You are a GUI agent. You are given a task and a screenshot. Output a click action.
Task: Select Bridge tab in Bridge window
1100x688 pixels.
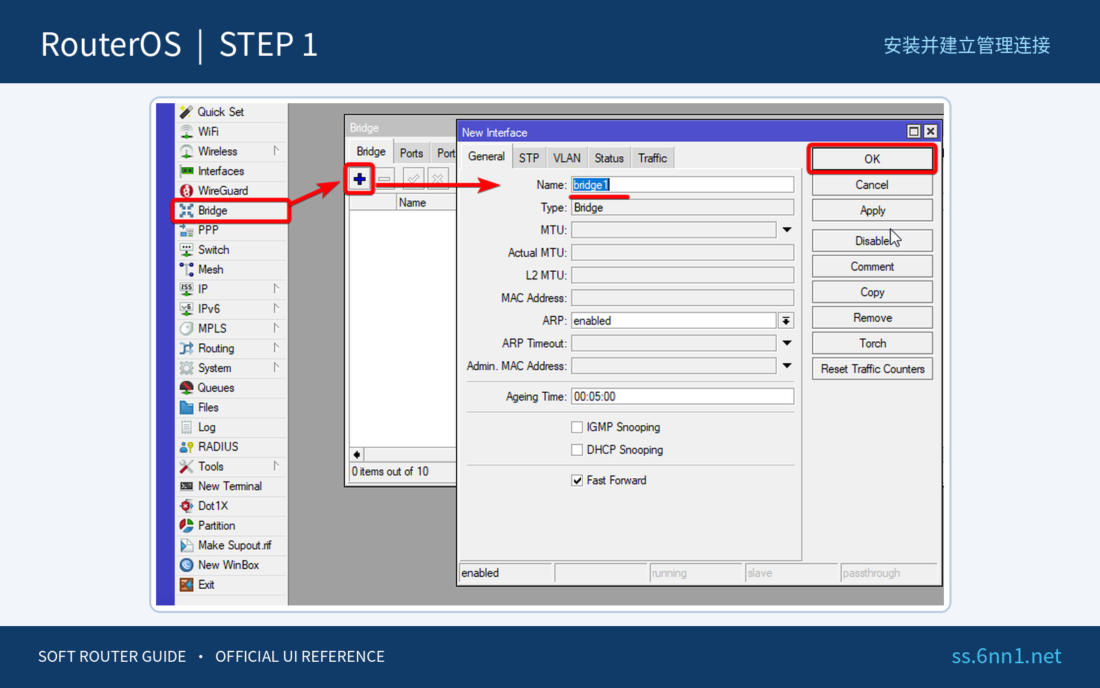[371, 152]
